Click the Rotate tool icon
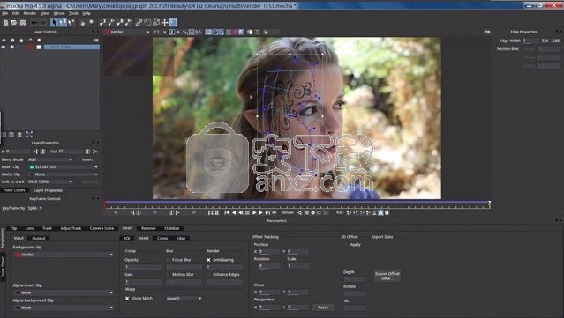Screen dimensions: 564x318 pos(147,23)
